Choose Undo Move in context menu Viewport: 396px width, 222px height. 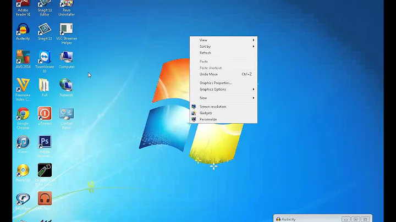click(223, 74)
